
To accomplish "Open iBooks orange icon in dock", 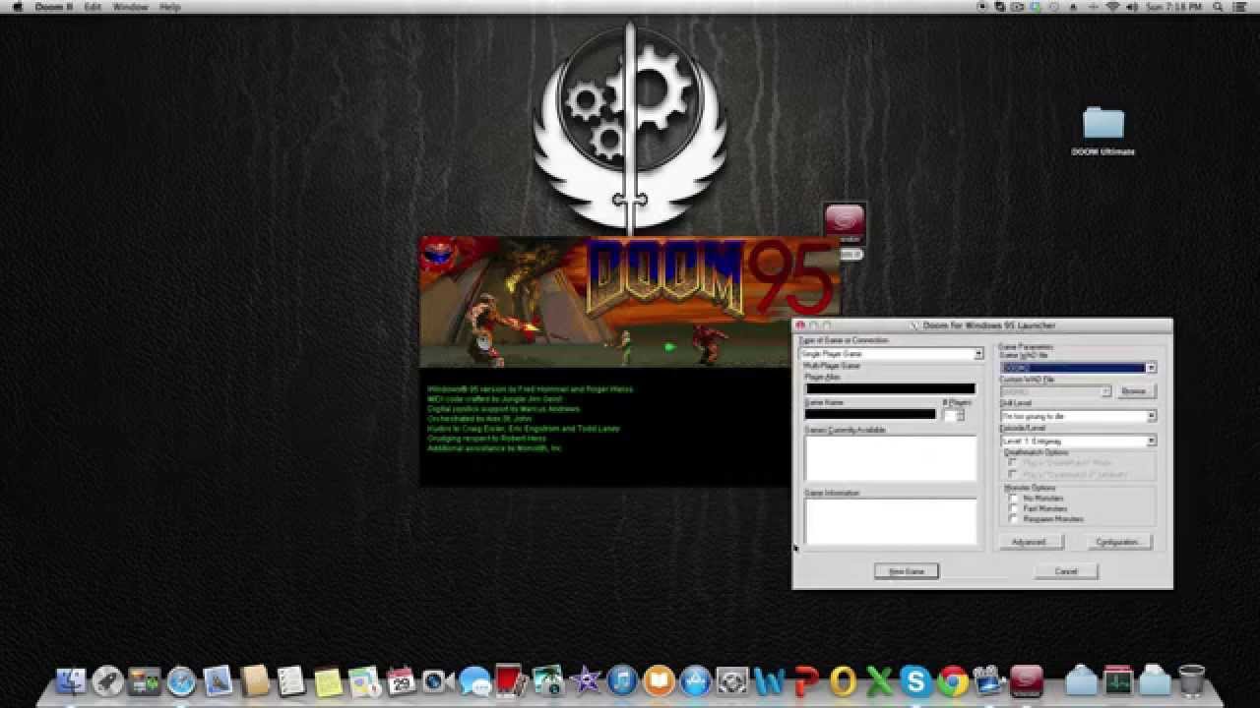I will click(x=659, y=680).
